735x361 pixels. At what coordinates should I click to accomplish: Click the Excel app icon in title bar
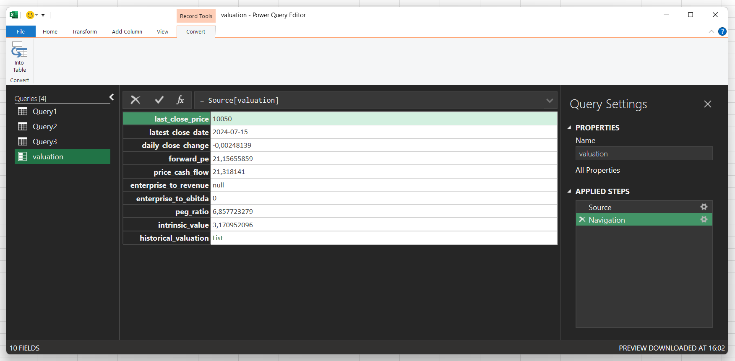pyautogui.click(x=14, y=15)
